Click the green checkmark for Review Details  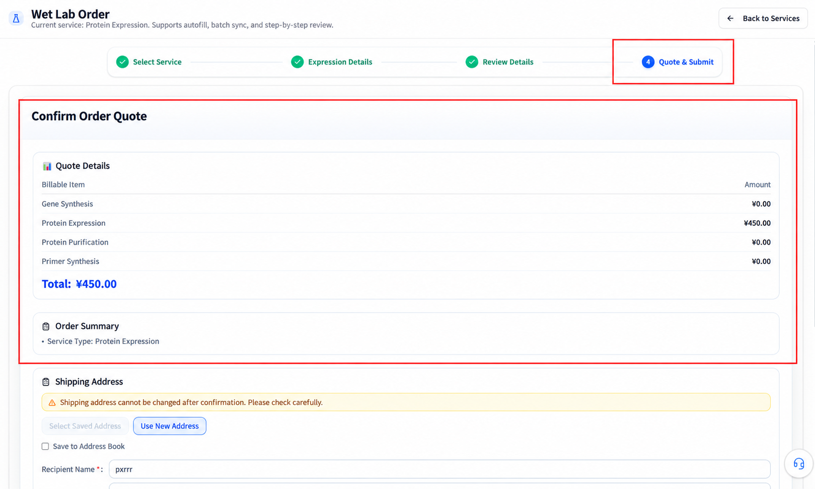[x=472, y=62]
